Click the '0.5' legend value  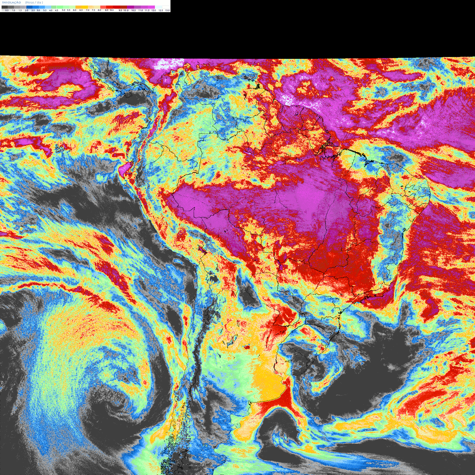[7, 10]
